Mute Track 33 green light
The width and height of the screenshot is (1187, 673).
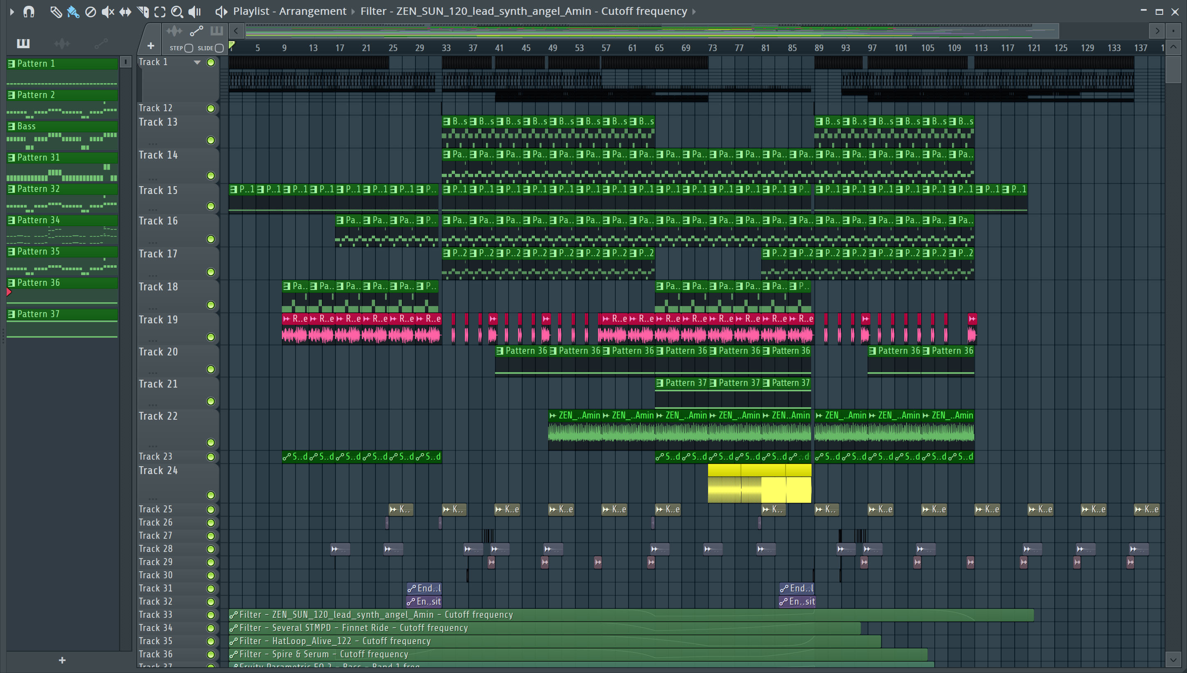[x=211, y=615]
